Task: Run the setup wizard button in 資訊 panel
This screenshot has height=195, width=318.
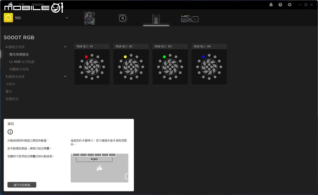Action: (22, 185)
